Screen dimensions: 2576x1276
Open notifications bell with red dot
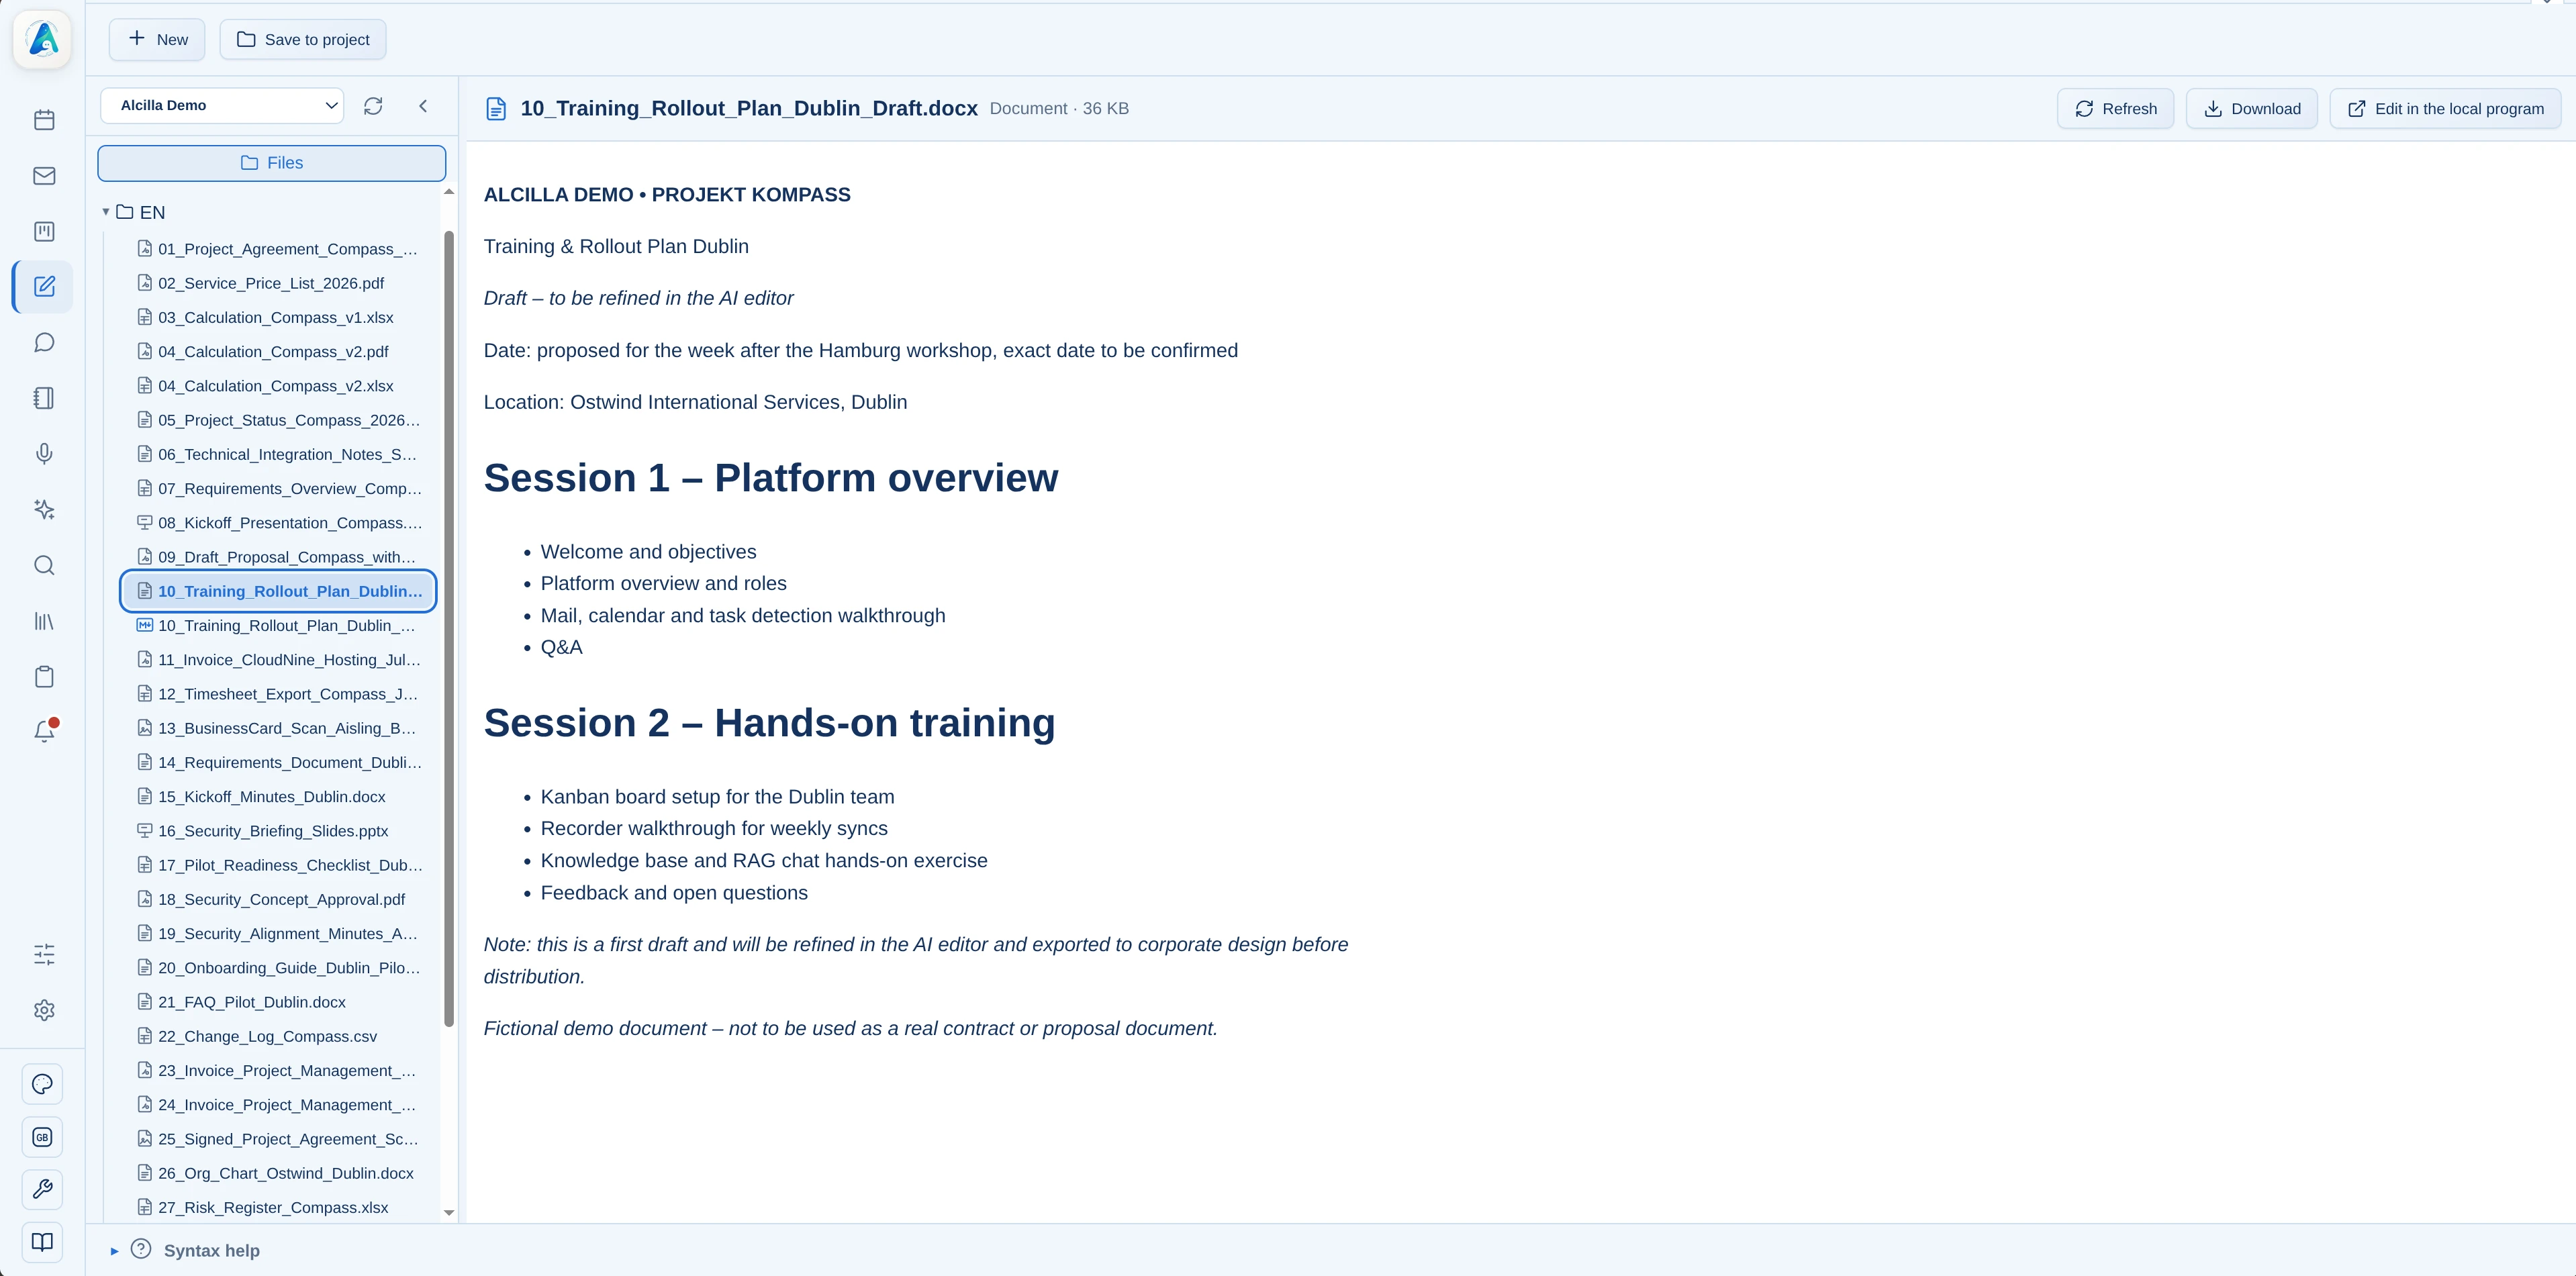point(44,732)
